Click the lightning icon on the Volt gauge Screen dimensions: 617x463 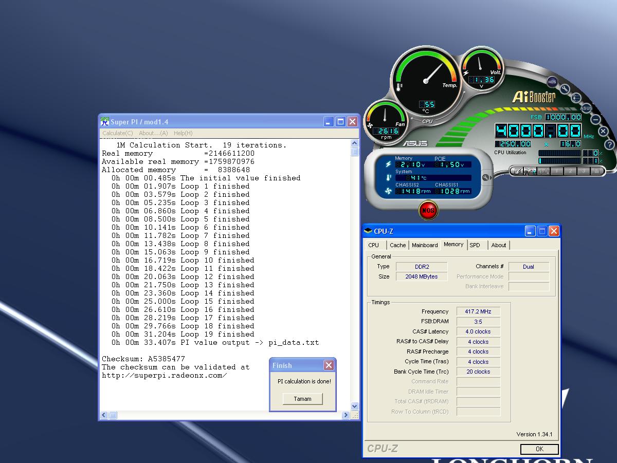click(x=466, y=73)
